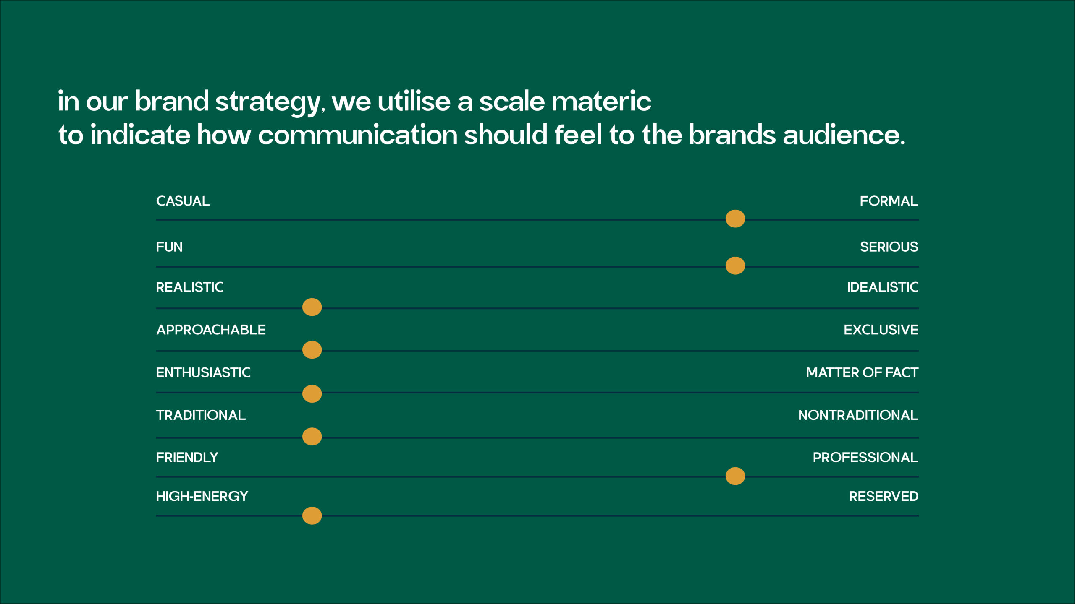1075x604 pixels.
Task: Click the Enthusiastic–Matter of Fact slider knob
Action: click(312, 393)
